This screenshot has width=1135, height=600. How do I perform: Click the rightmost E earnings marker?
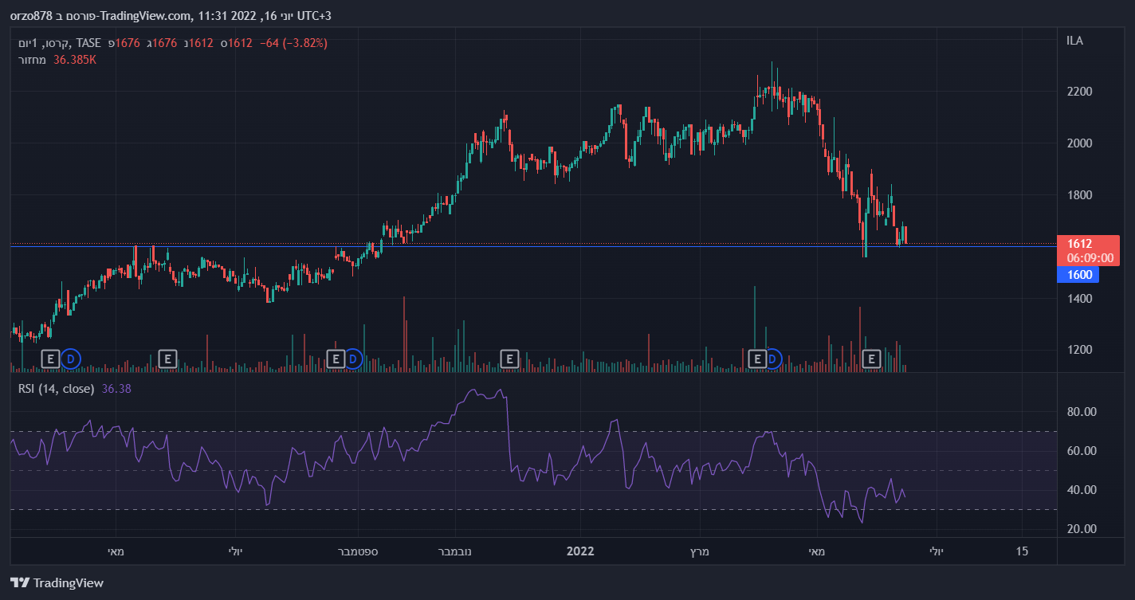point(871,359)
